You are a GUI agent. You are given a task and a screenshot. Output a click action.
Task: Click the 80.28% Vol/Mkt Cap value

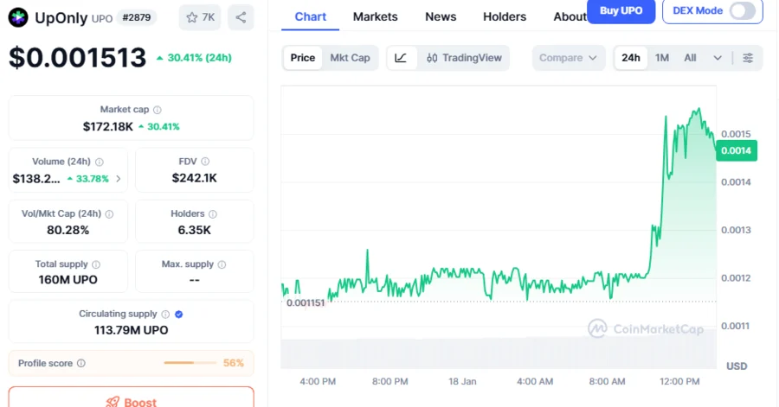click(68, 230)
